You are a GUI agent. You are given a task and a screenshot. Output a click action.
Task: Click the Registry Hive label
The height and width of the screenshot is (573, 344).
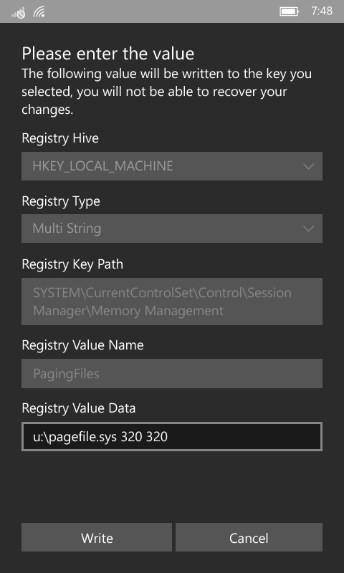tap(60, 138)
